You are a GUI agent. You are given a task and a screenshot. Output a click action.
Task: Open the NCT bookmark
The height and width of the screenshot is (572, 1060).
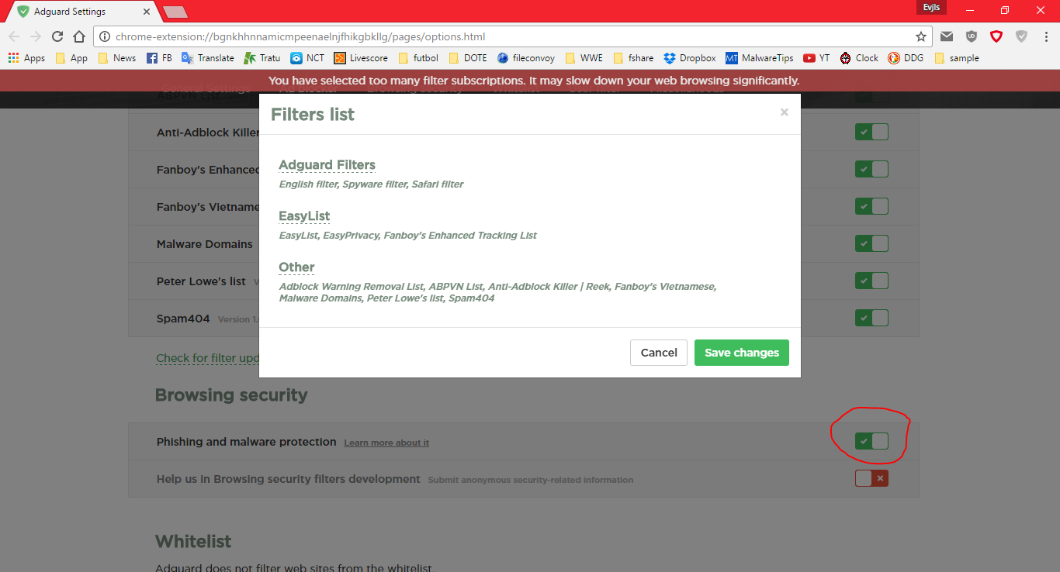[x=307, y=58]
